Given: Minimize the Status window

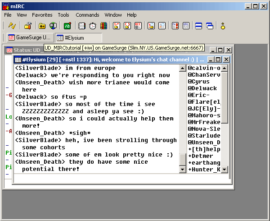Looking at the screenshot, I should click(x=213, y=50).
